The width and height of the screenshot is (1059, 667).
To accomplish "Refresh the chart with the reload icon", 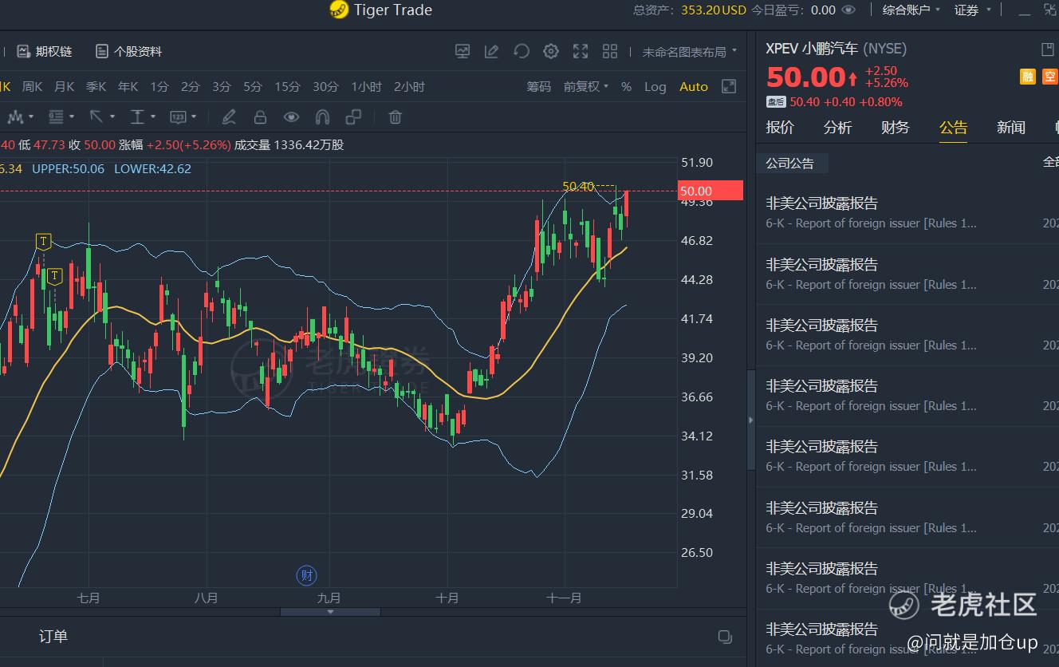I will [x=522, y=51].
